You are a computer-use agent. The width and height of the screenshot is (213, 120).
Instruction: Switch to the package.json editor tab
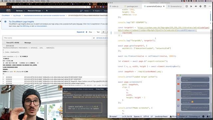[131, 6]
